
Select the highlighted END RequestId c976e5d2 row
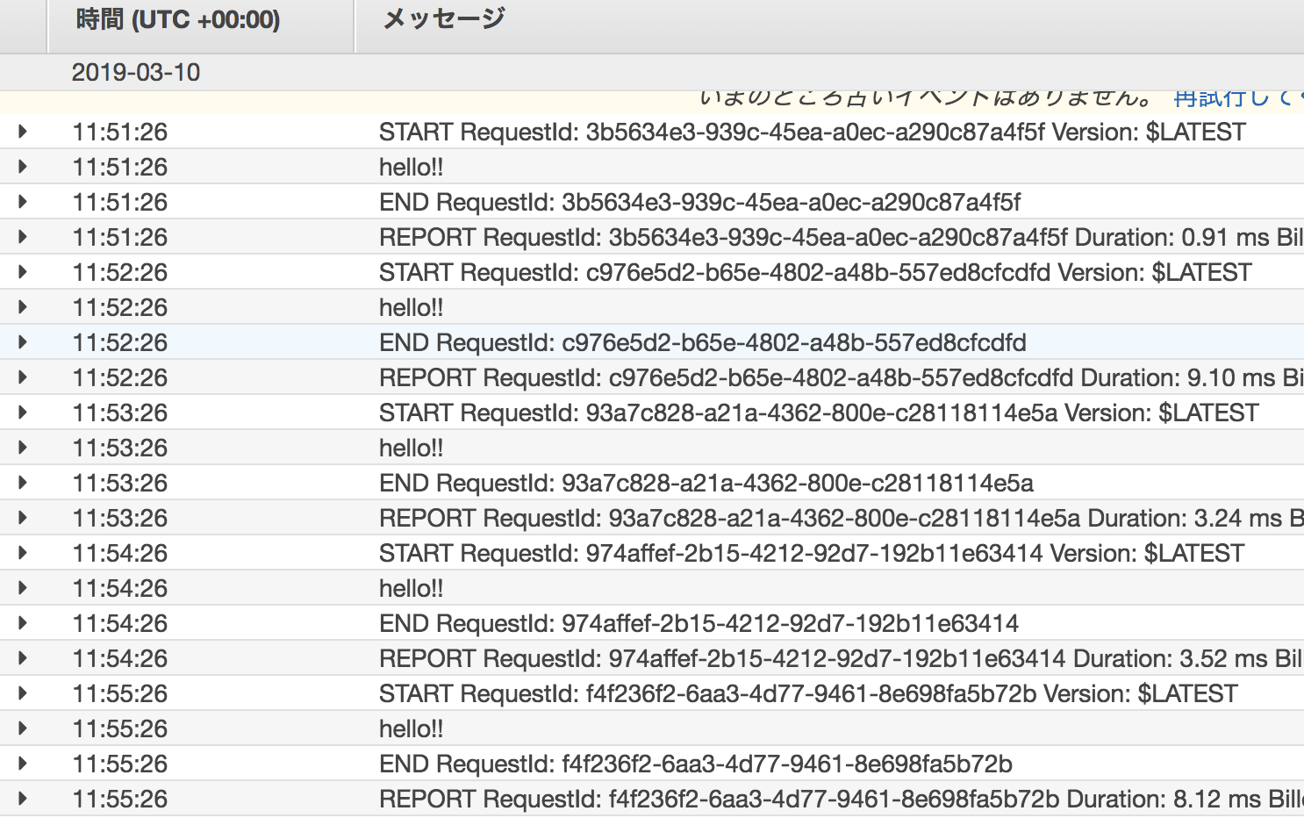pyautogui.click(x=702, y=342)
